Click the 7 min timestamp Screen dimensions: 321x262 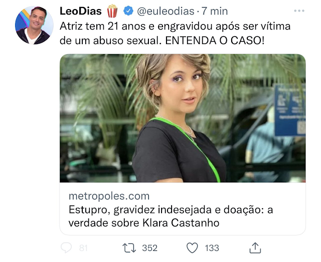(x=215, y=11)
